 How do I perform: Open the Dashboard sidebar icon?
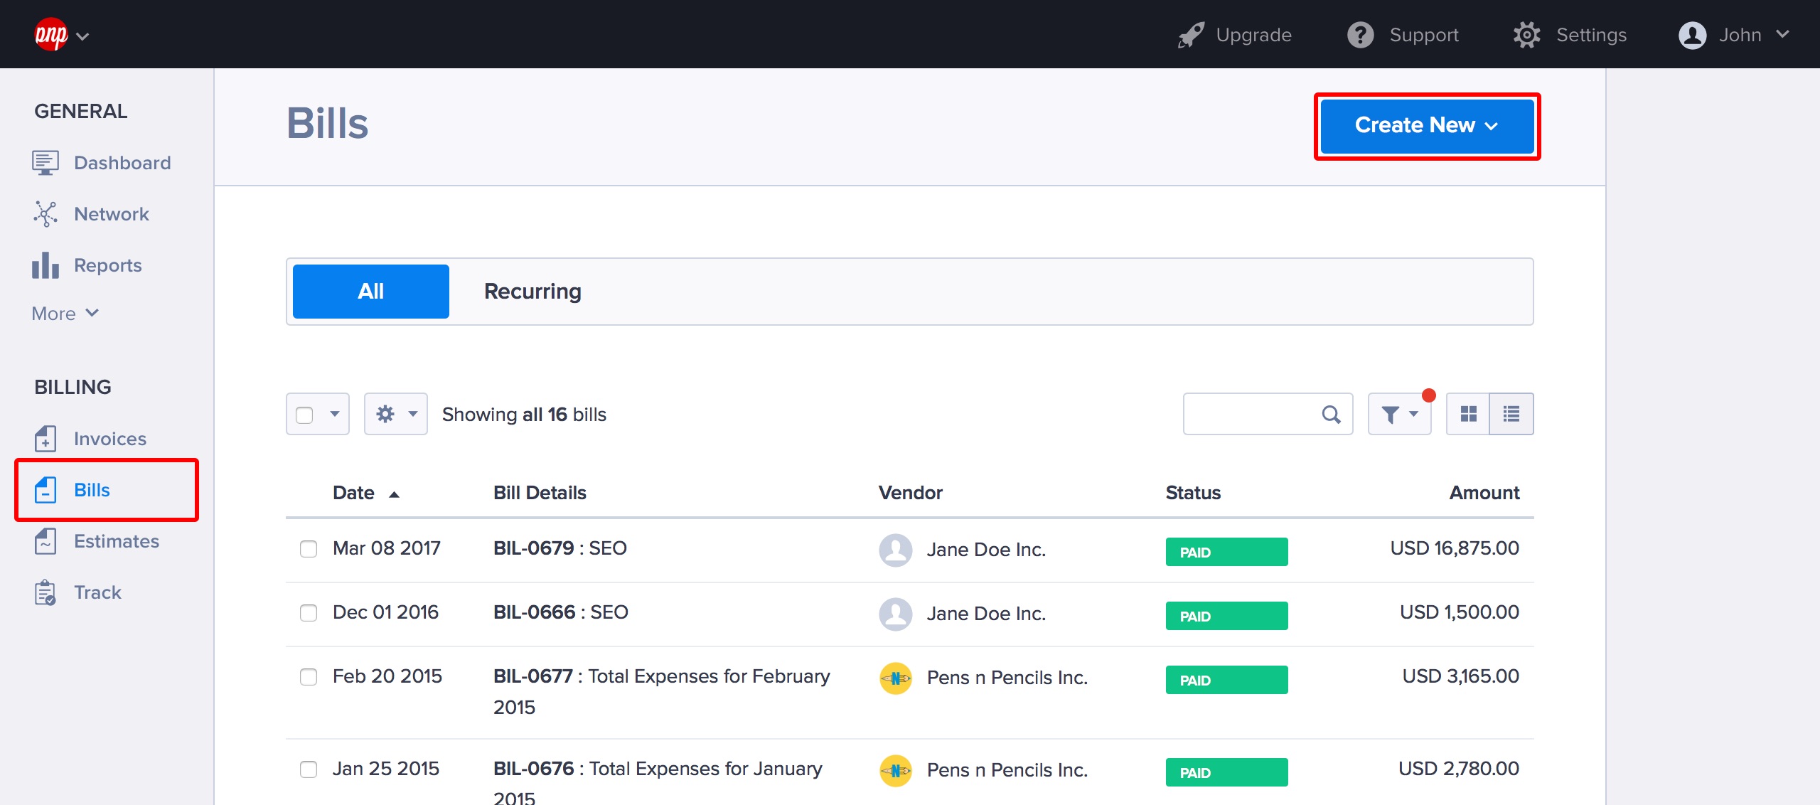pyautogui.click(x=45, y=163)
